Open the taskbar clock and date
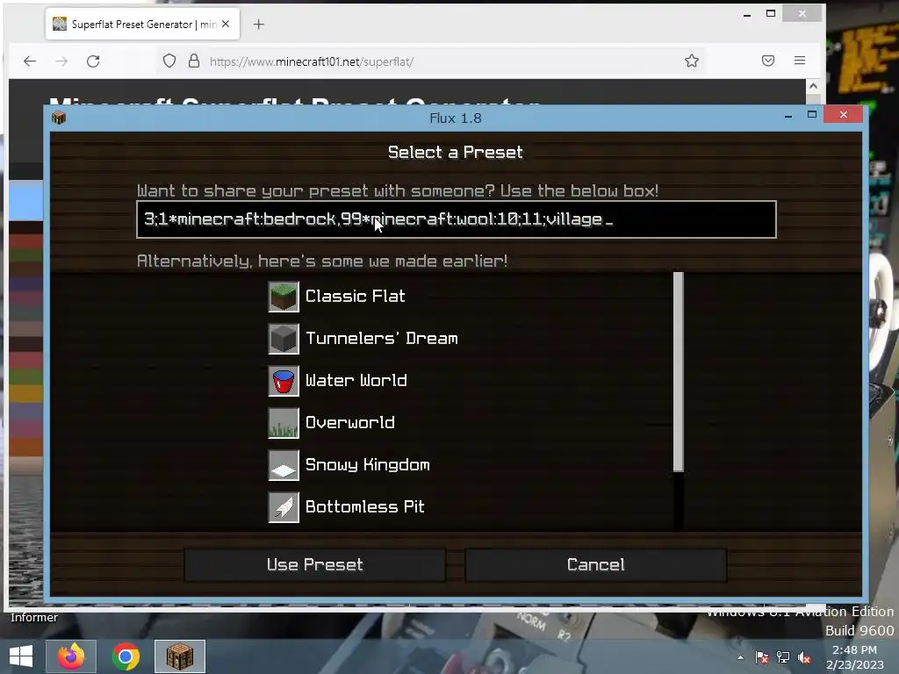This screenshot has height=674, width=899. [x=854, y=656]
